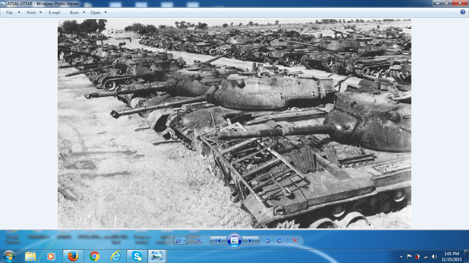469x263 pixels.
Task: Switch to Skype on the taskbar
Action: click(x=137, y=256)
